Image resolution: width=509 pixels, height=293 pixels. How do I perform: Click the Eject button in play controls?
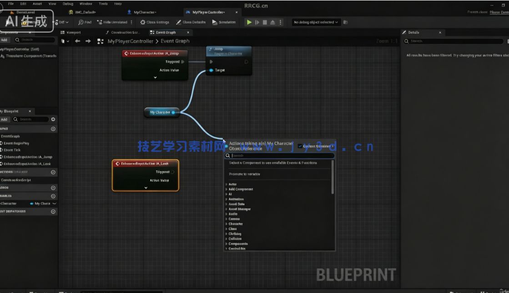[272, 22]
